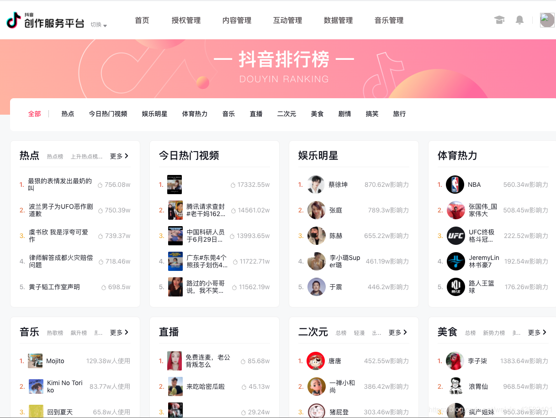
Task: Click JeremyLin林书豪7 avatar
Action: tap(456, 261)
